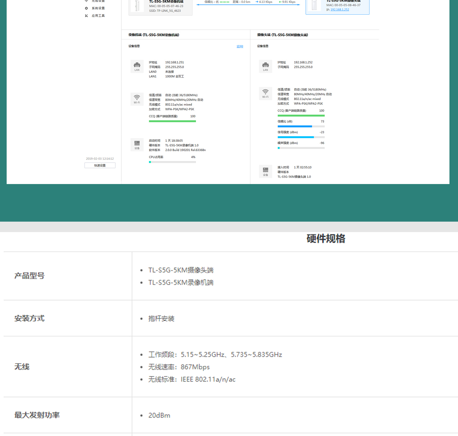Click the Wi-Fi icon in 录像机端 panel
This screenshot has width=458, height=436.
coord(137,99)
